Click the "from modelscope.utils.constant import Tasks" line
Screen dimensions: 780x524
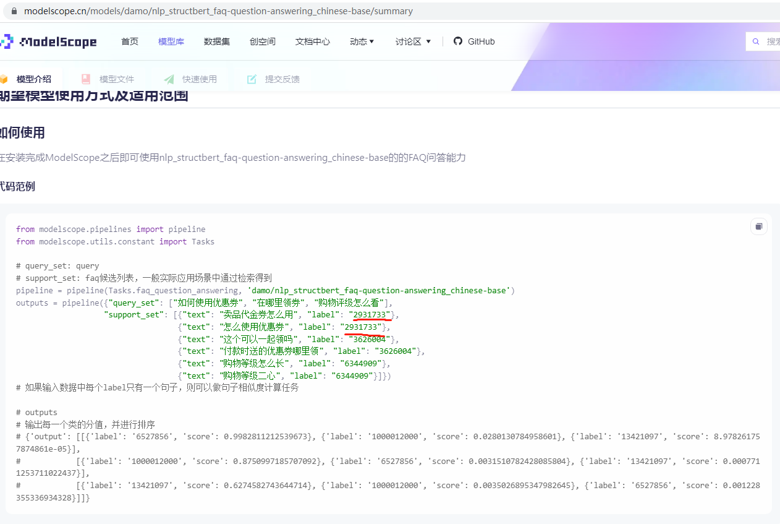115,241
